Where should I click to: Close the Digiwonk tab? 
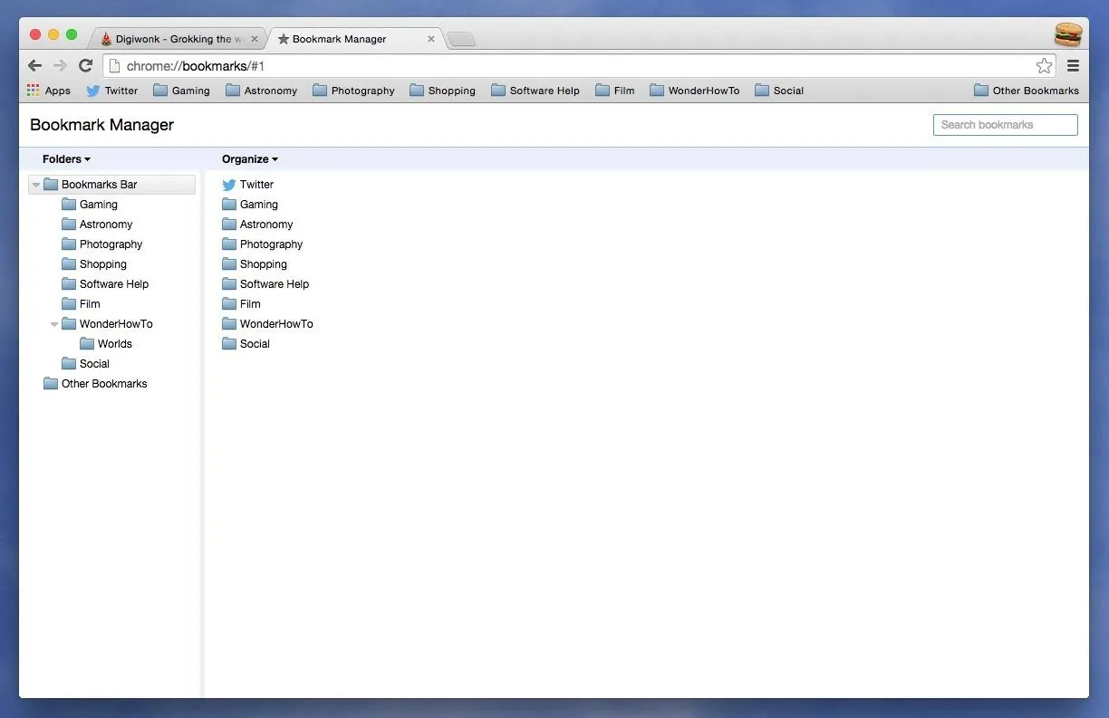[x=255, y=39]
